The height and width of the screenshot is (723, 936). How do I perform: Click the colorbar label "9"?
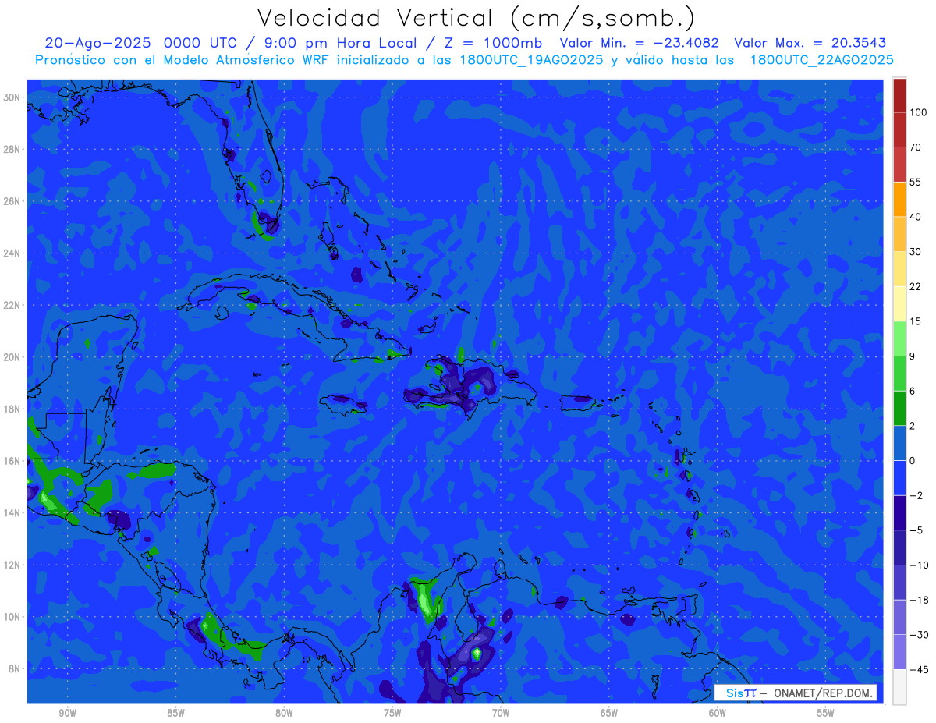point(913,356)
